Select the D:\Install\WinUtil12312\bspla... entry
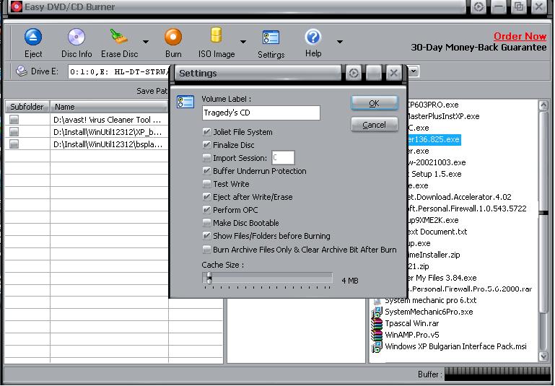 click(108, 144)
